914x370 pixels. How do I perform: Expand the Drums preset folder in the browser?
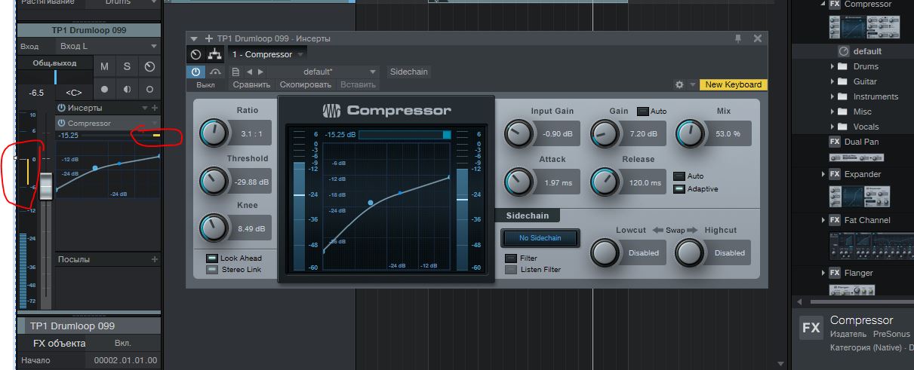[833, 66]
